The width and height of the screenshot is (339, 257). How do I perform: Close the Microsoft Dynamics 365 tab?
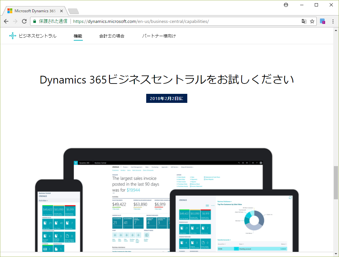[61, 11]
